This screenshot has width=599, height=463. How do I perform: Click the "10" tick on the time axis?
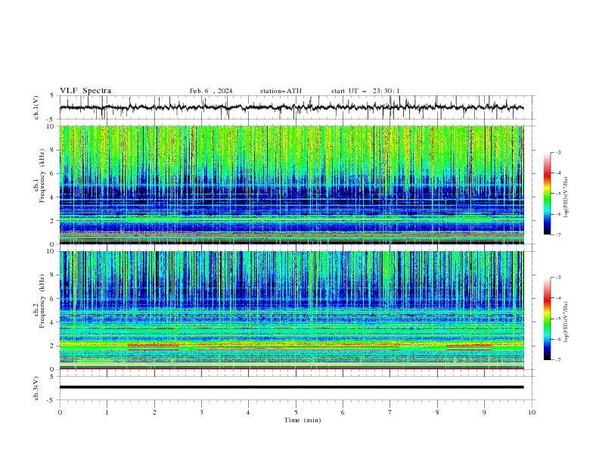tap(532, 412)
